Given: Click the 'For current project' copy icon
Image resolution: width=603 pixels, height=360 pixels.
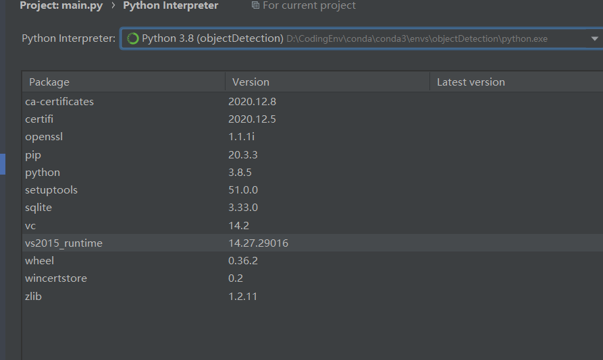Looking at the screenshot, I should pyautogui.click(x=255, y=5).
